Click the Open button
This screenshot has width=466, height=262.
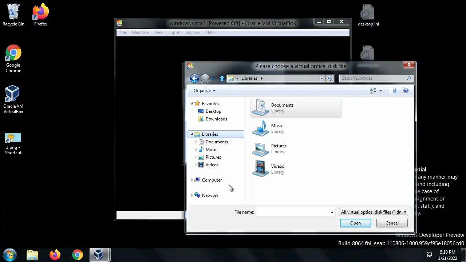[x=355, y=223]
